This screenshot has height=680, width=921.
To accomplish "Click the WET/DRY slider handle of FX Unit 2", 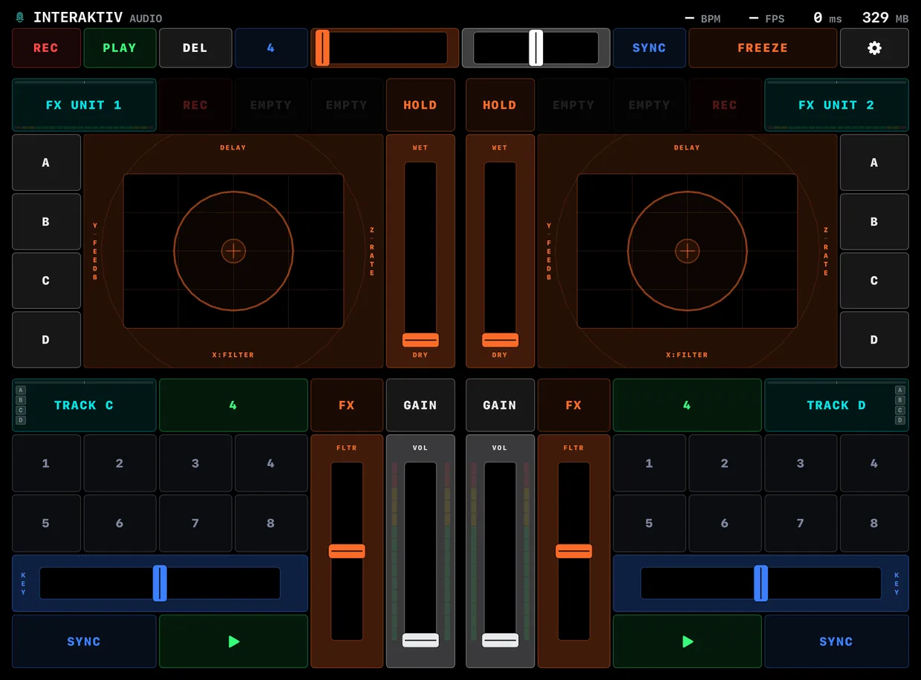I will 500,340.
